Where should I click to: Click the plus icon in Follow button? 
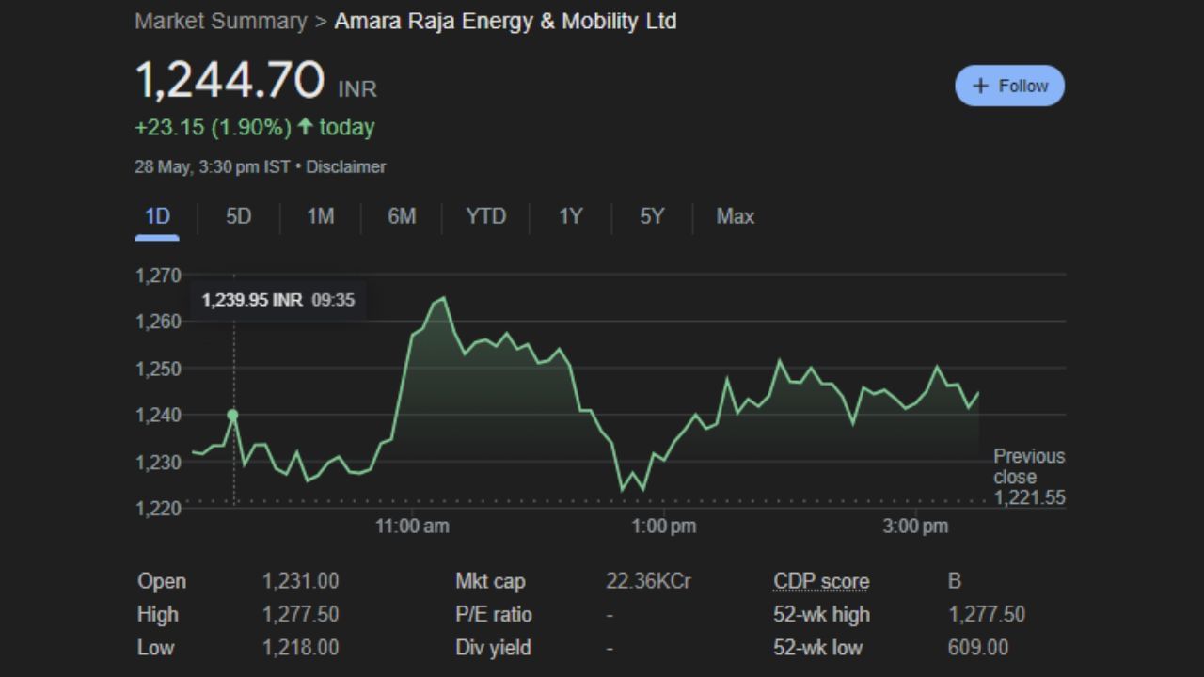click(980, 86)
